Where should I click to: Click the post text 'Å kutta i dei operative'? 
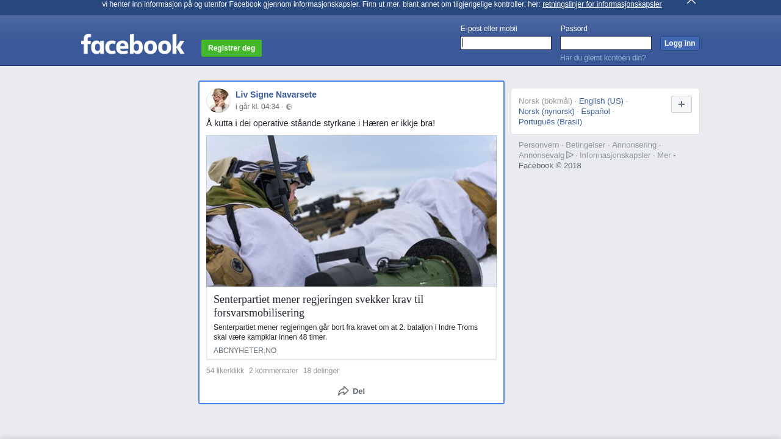tap(320, 123)
